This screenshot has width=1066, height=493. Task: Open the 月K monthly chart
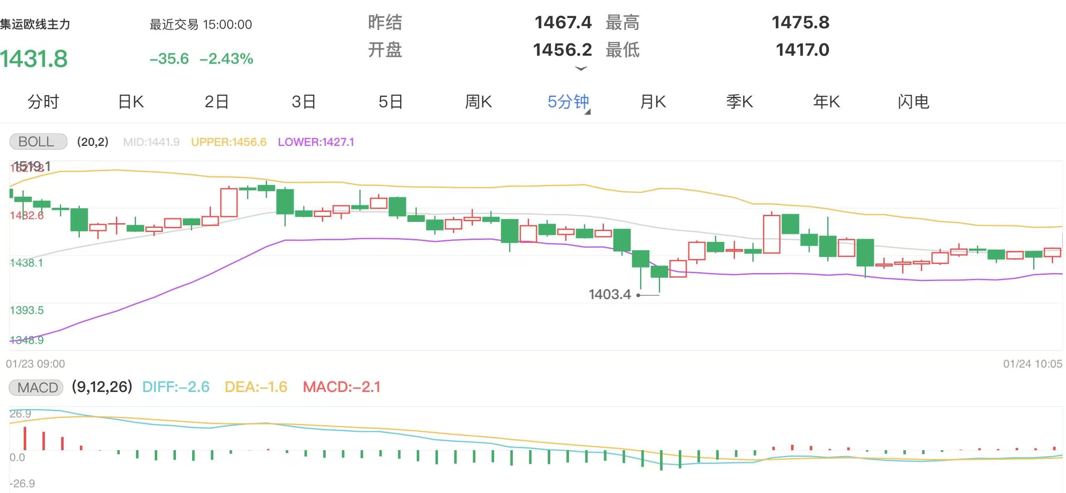pos(653,101)
